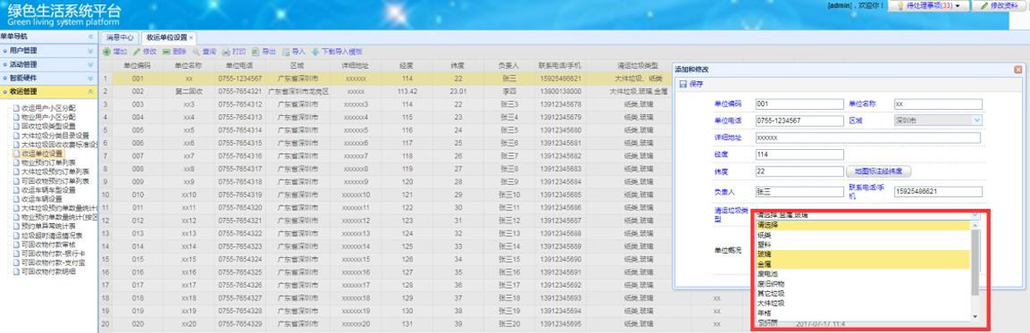This screenshot has width=1030, height=333.
Task: Click the 增加 (add) toolbar icon
Action: [106, 51]
